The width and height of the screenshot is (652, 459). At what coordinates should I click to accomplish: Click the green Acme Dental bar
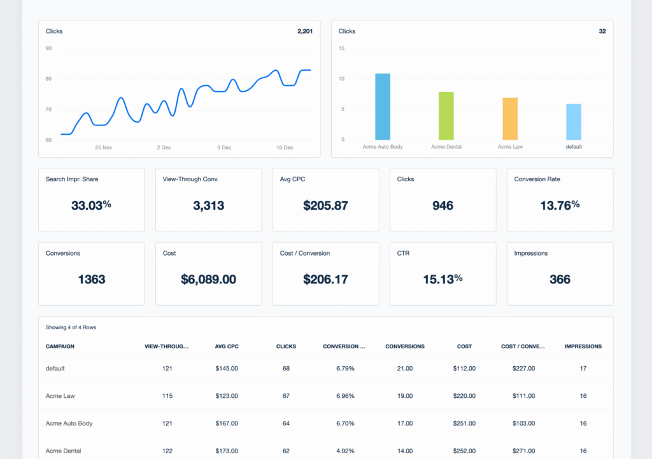(x=446, y=116)
